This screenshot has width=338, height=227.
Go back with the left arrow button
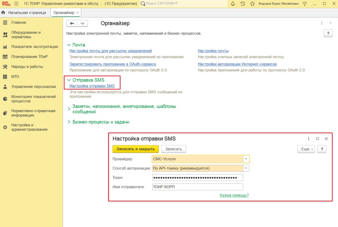72,23
